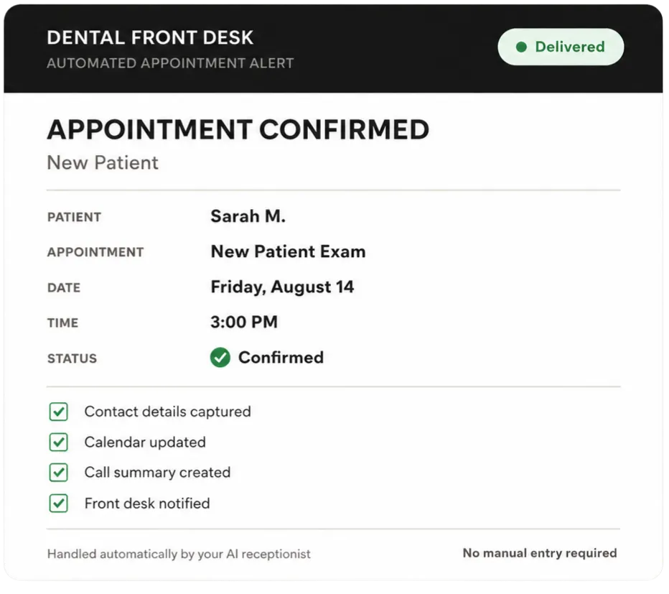Viewport: 669px width, 594px height.
Task: Select the patient name Sarah M.
Action: 248,216
